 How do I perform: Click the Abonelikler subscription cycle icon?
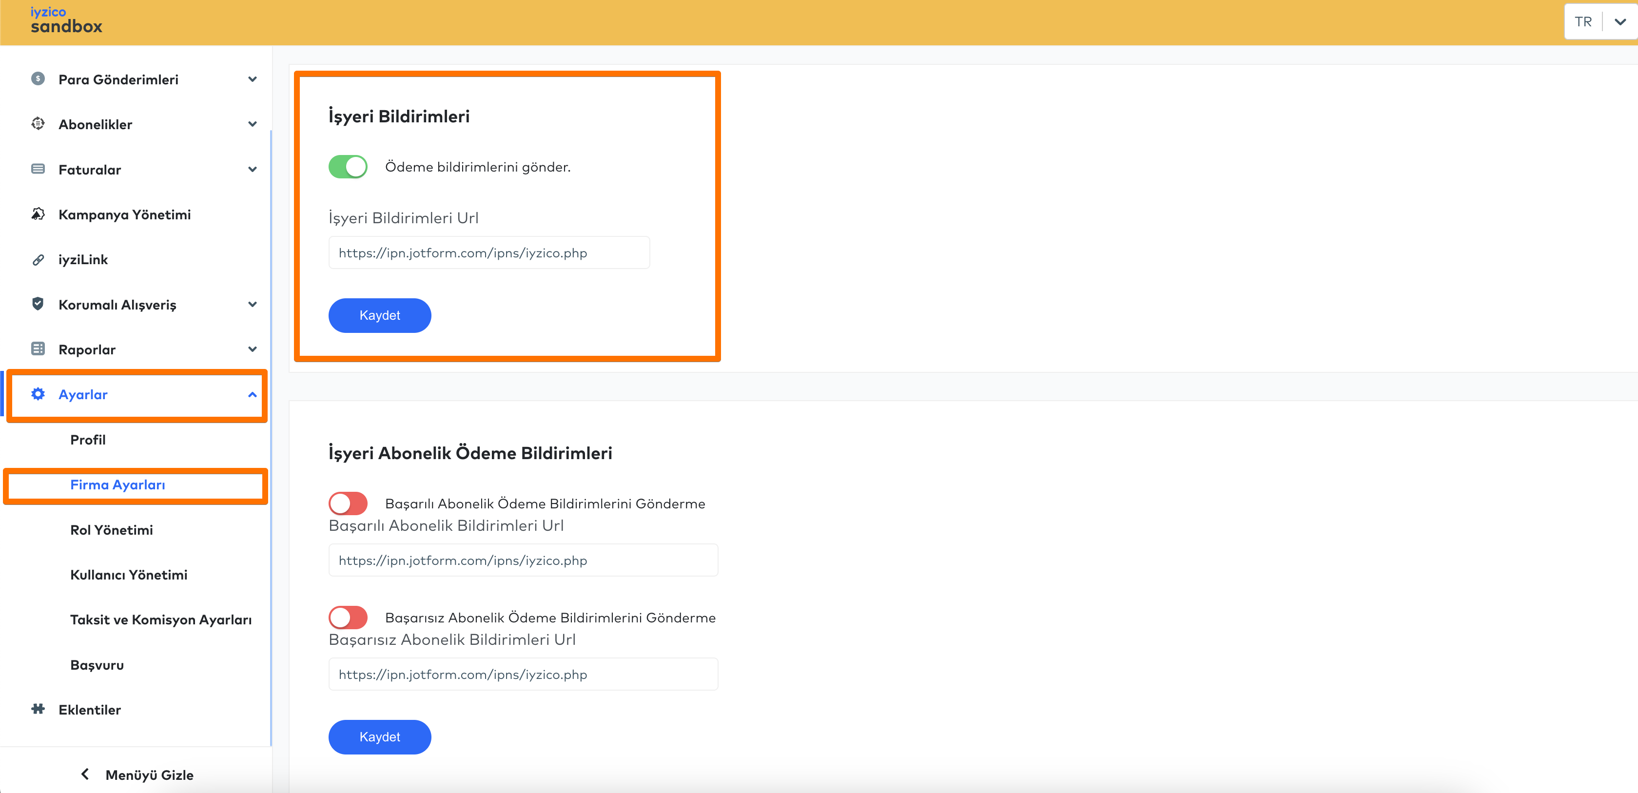pyautogui.click(x=38, y=124)
